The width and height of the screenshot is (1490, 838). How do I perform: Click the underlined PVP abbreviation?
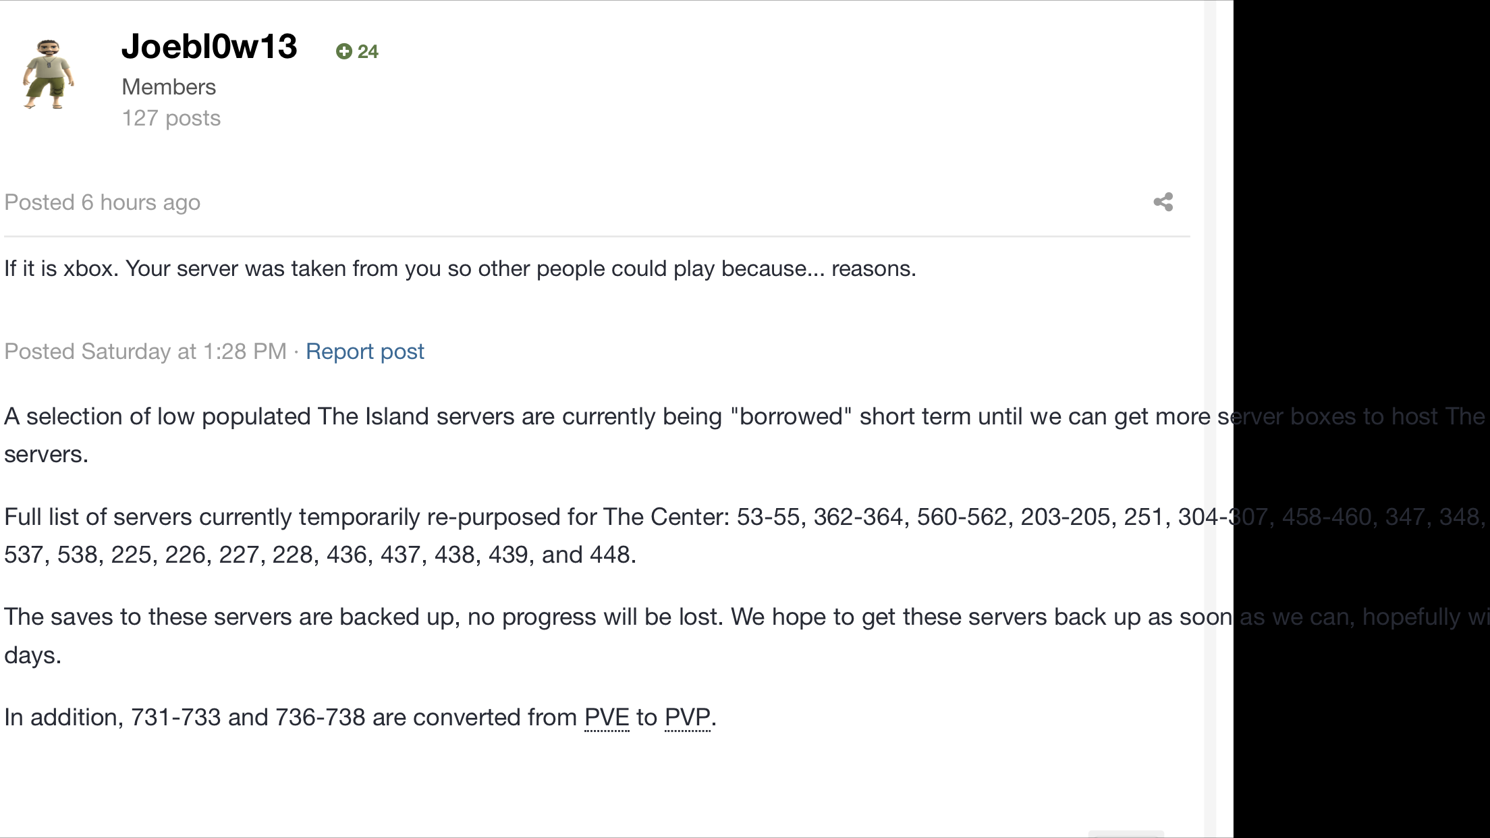(x=688, y=717)
